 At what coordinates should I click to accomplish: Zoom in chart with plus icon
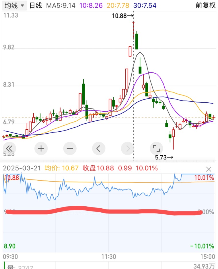[41, 149]
